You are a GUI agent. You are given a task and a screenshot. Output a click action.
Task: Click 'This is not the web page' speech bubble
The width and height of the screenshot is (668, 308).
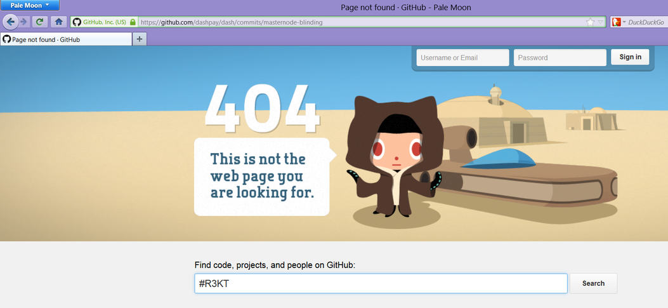264,177
